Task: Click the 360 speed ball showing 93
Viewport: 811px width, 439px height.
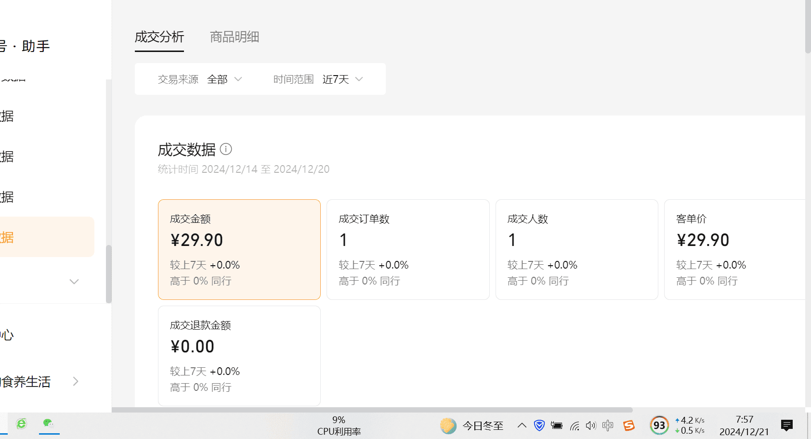Action: 659,425
